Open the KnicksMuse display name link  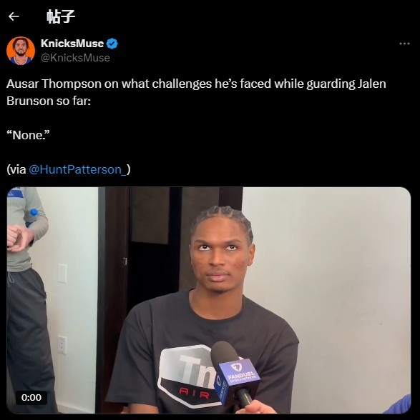(72, 44)
